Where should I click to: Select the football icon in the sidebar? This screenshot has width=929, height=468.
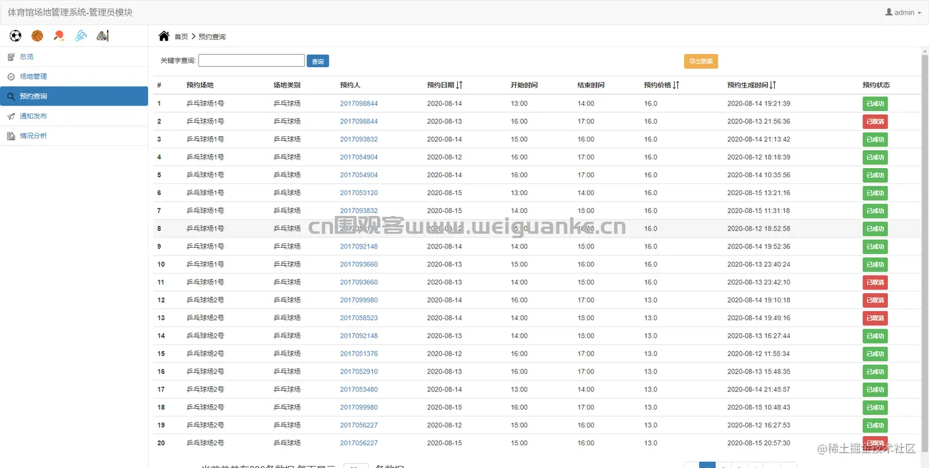click(15, 36)
